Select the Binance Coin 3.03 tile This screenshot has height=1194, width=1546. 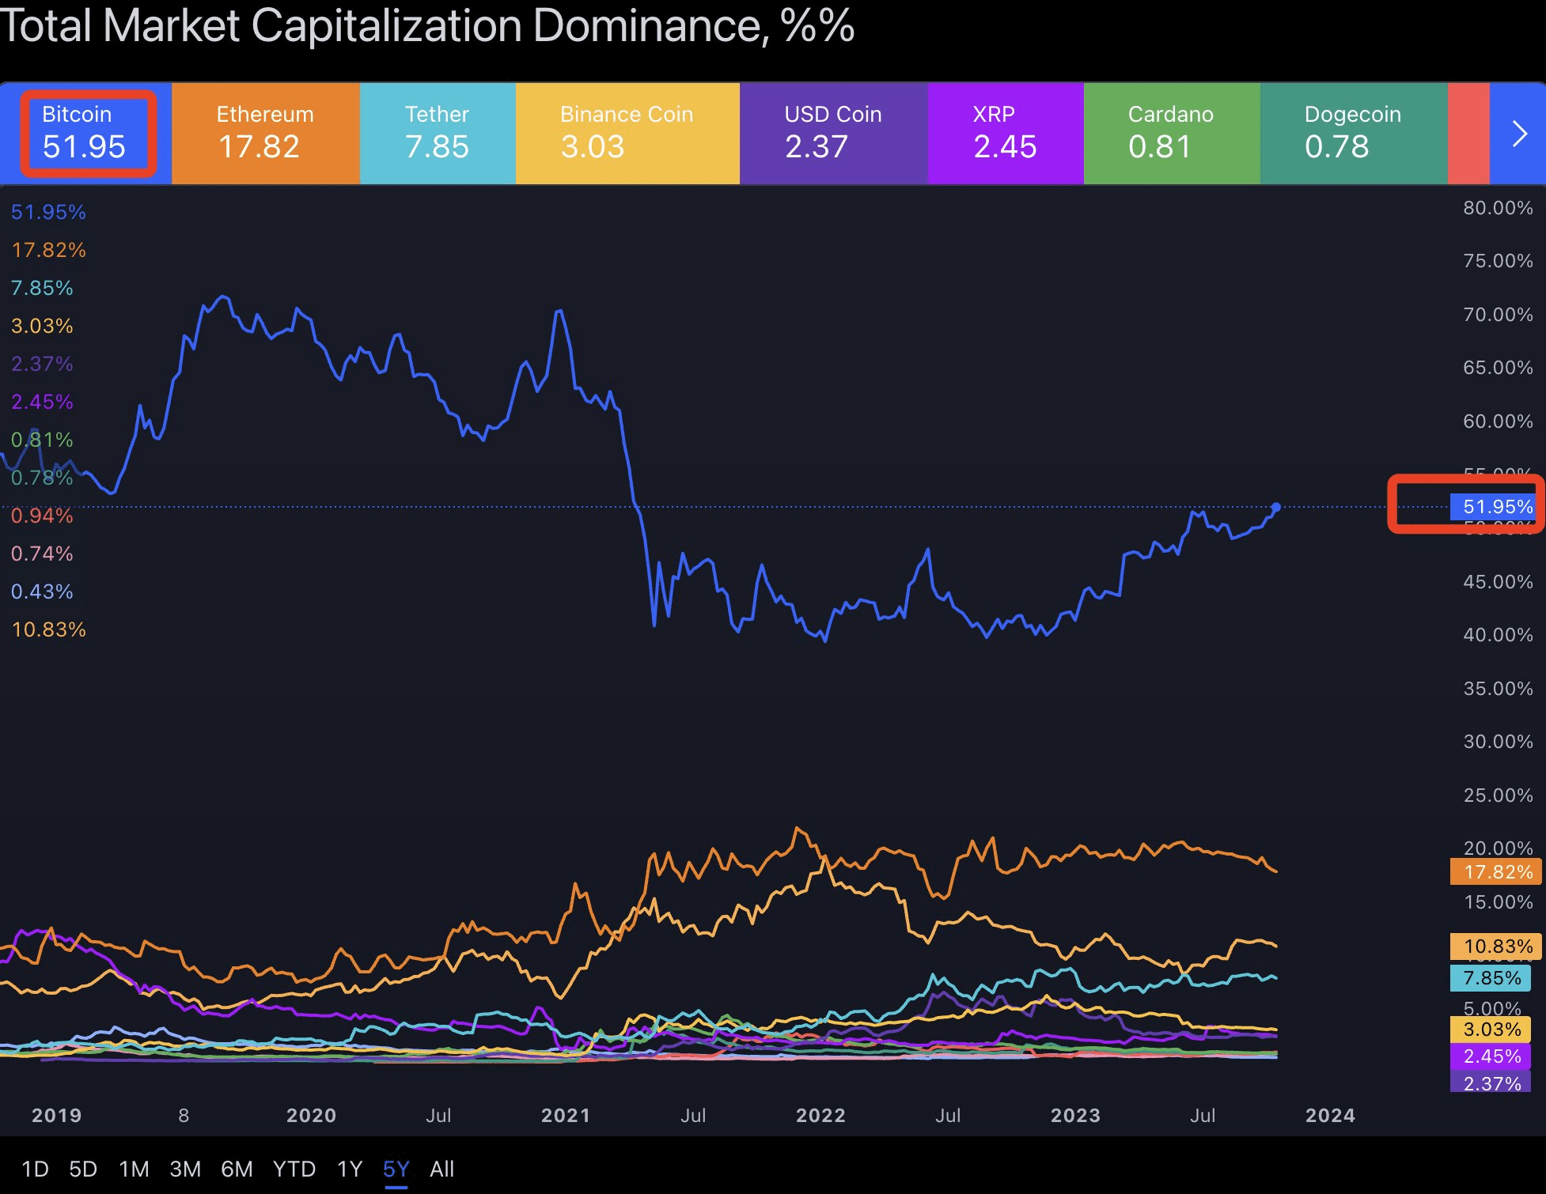coord(627,133)
